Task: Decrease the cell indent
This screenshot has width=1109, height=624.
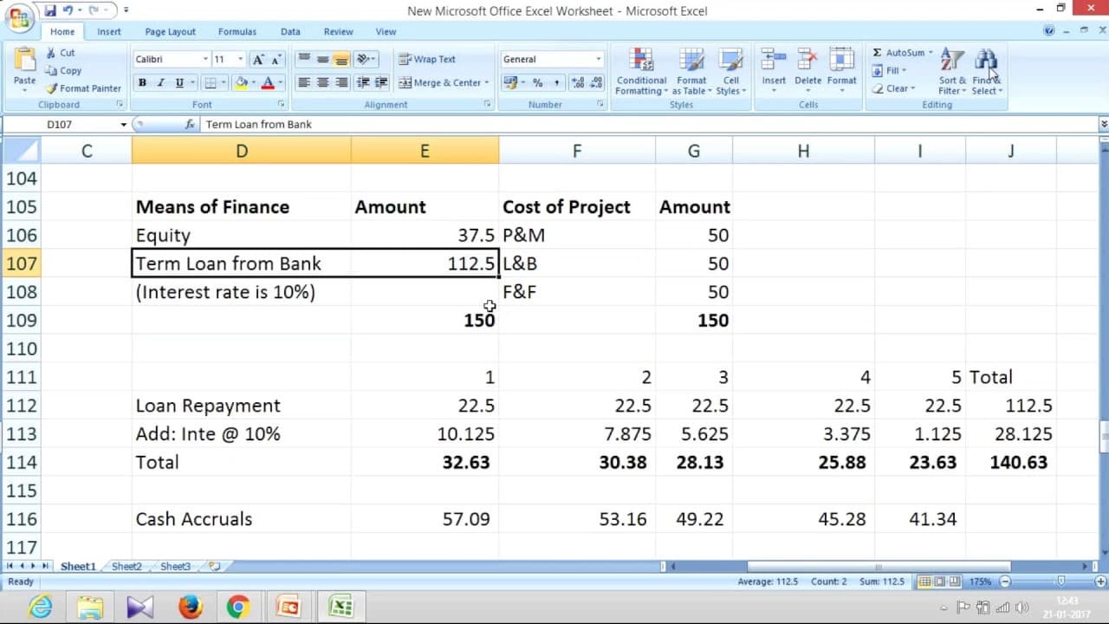Action: point(362,83)
